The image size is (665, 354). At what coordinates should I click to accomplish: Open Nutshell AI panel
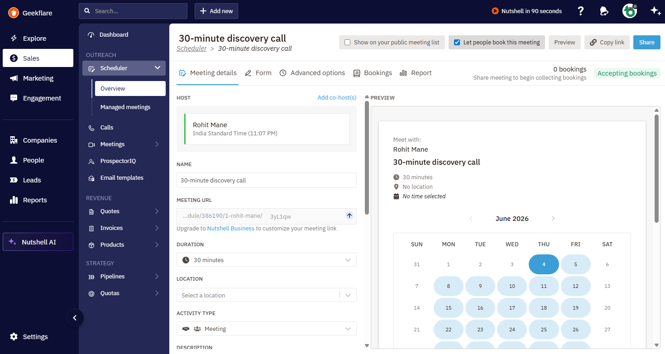tap(38, 242)
